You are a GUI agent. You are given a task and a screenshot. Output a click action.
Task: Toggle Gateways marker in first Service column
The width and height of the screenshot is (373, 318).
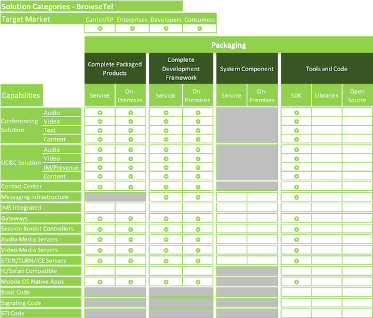click(99, 218)
